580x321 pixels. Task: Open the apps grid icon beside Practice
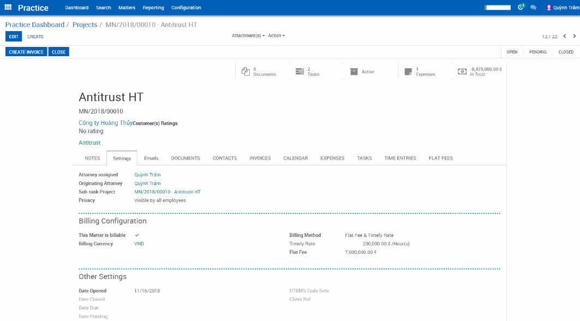(x=8, y=7)
